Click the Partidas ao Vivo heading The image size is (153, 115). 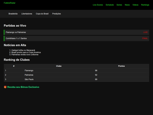point(15,26)
